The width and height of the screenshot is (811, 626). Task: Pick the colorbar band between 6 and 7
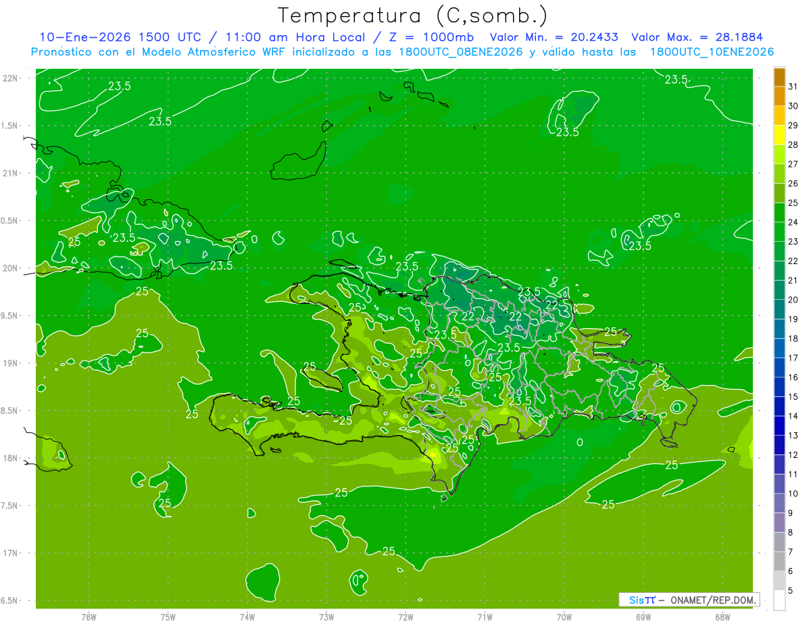tap(779, 562)
